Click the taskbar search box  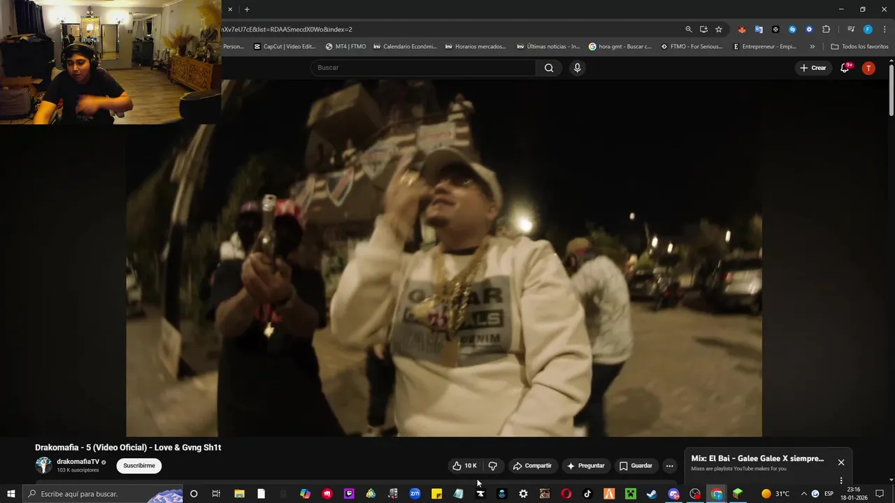102,494
